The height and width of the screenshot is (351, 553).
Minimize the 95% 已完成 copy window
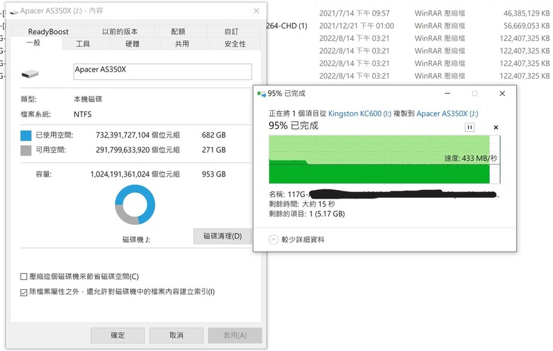(x=447, y=94)
